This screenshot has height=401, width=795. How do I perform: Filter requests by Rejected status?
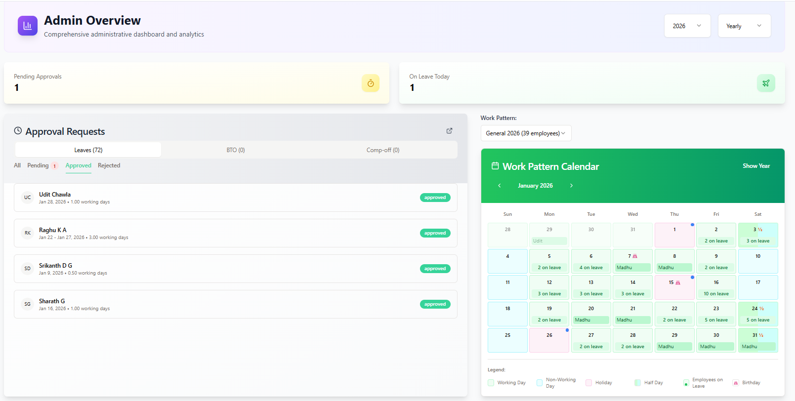point(109,165)
